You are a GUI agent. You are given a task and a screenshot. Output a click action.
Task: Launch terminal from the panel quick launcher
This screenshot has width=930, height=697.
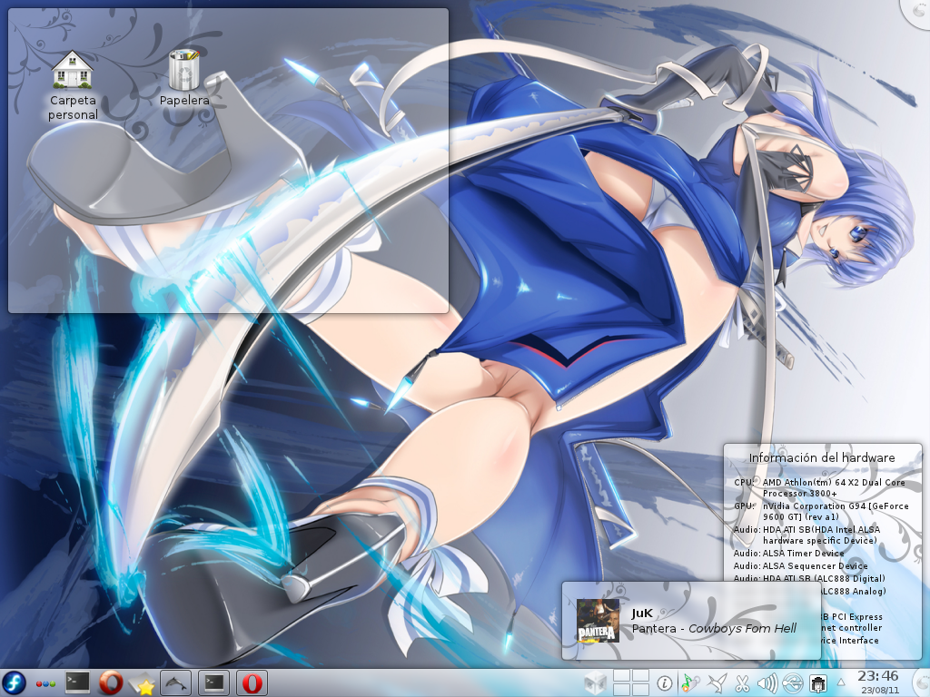(77, 682)
